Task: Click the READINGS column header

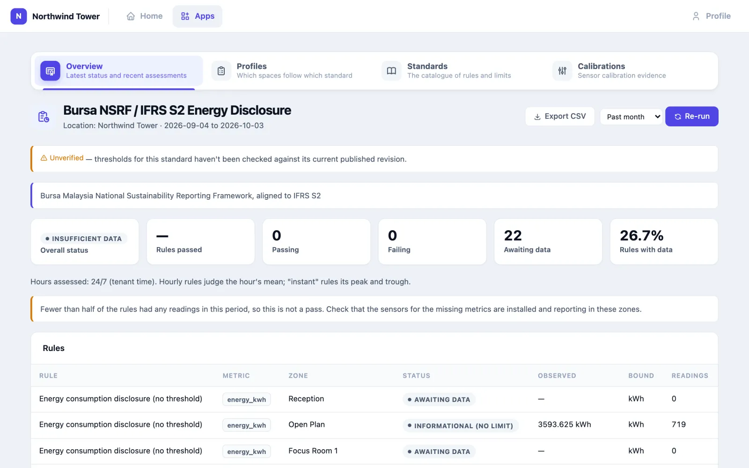Action: coord(690,376)
